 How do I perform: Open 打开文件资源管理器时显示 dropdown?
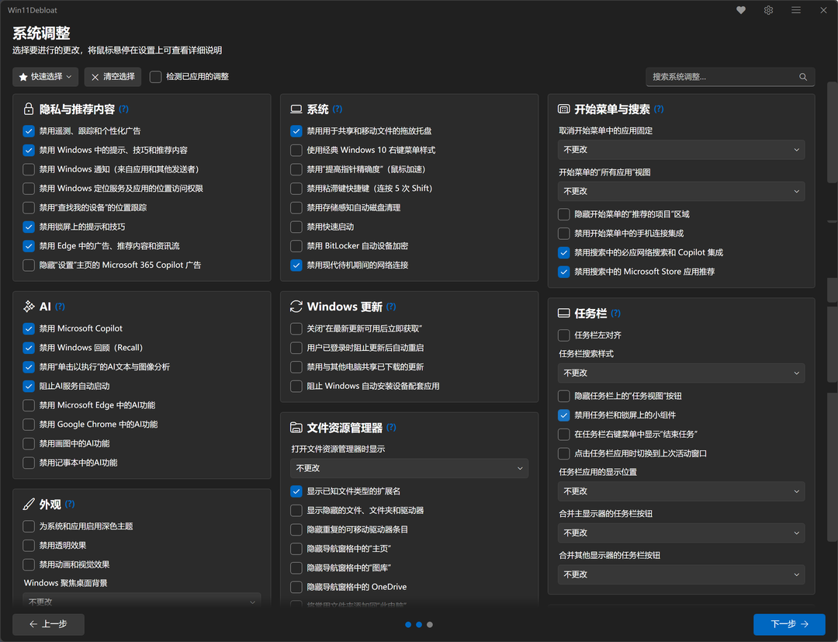point(409,468)
